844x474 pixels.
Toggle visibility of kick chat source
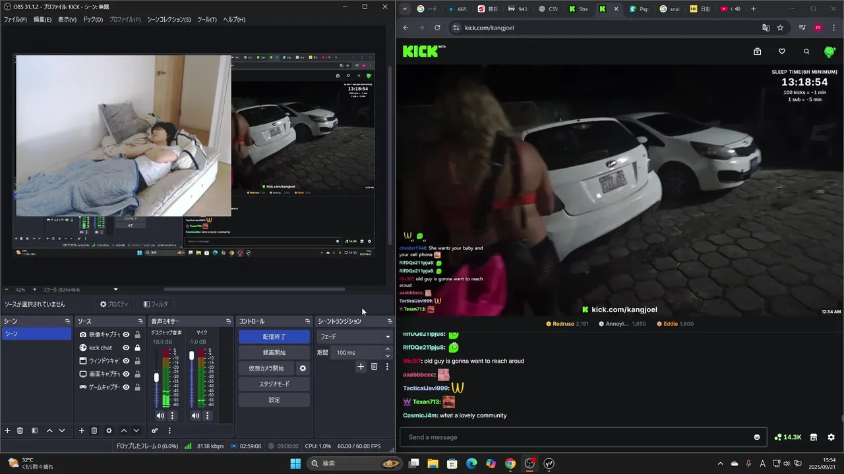pyautogui.click(x=126, y=348)
